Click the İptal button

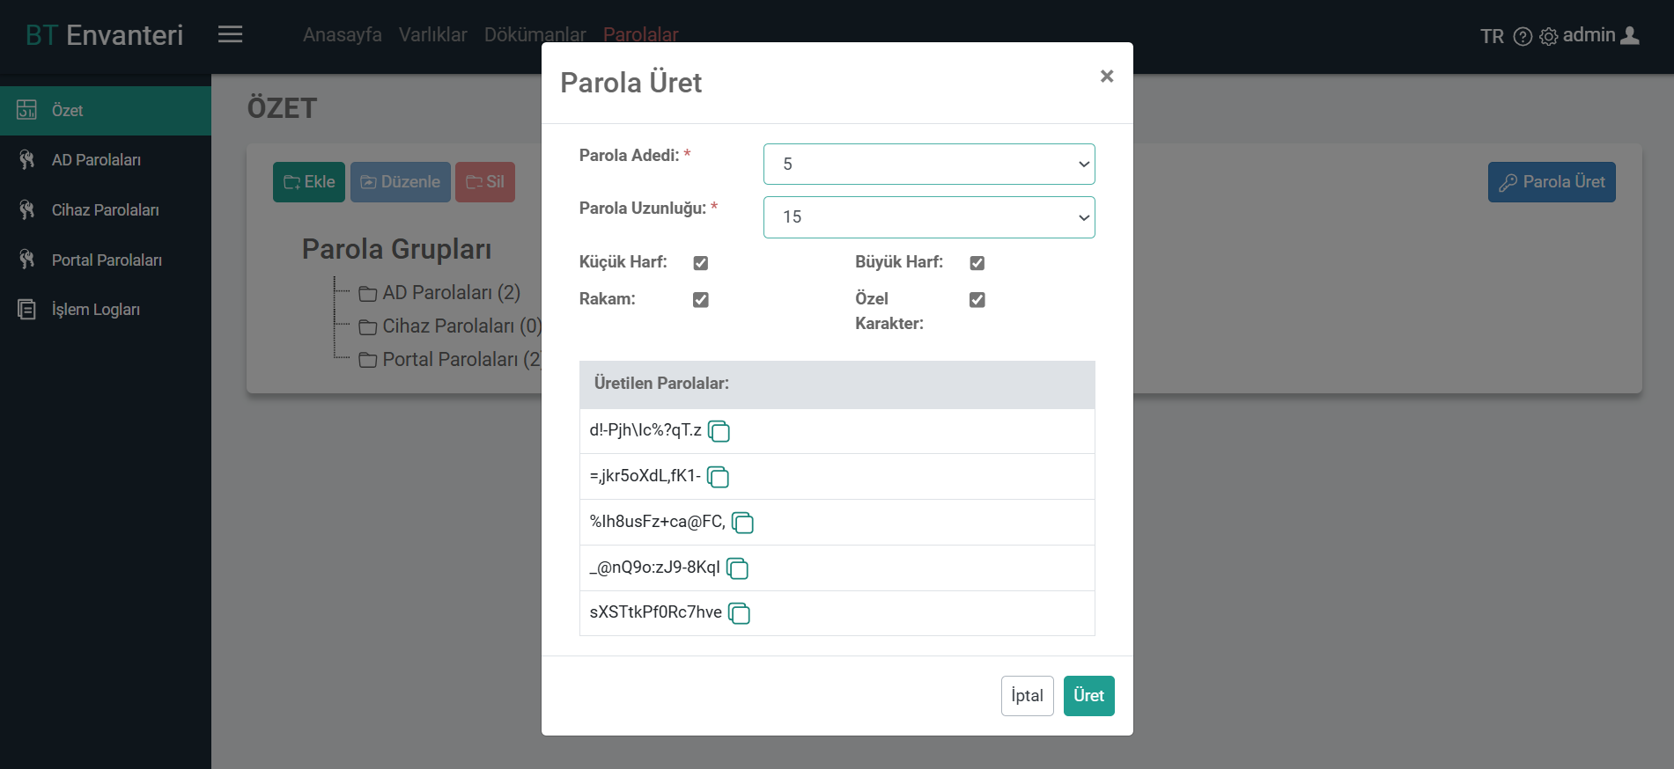pos(1028,696)
